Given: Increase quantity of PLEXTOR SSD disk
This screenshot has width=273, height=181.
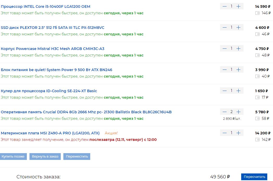Looking at the screenshot, I should [238, 27].
